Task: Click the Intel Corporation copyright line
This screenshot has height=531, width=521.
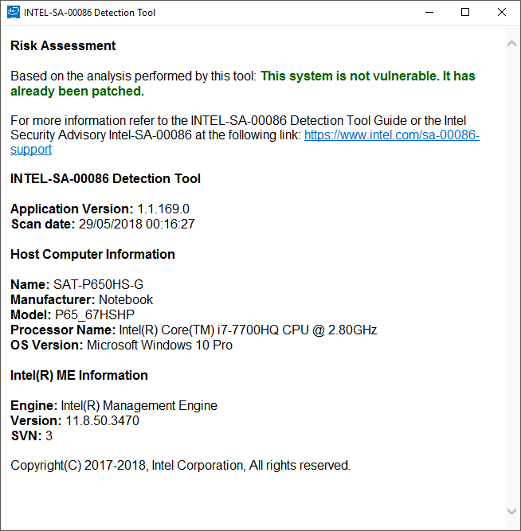Action: (x=181, y=466)
